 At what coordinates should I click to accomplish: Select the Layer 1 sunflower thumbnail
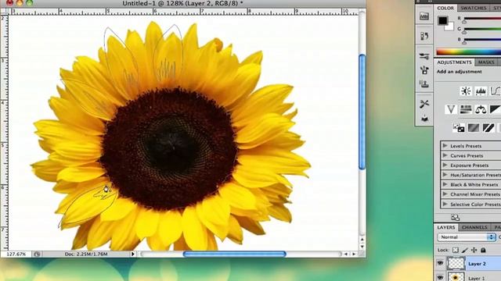point(456,276)
